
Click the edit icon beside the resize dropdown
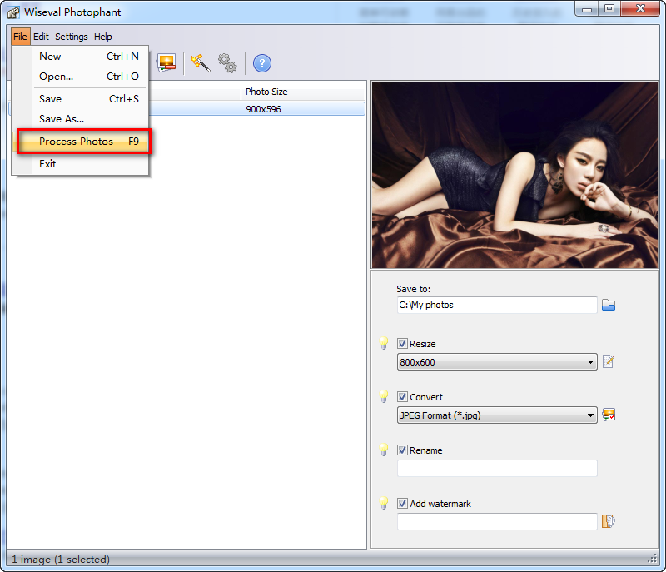click(609, 362)
